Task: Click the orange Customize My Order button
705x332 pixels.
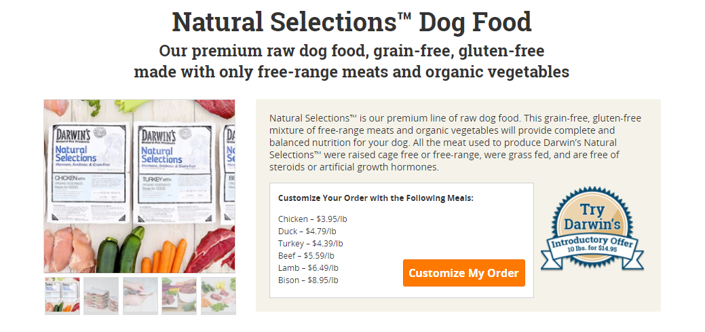Action: click(463, 273)
